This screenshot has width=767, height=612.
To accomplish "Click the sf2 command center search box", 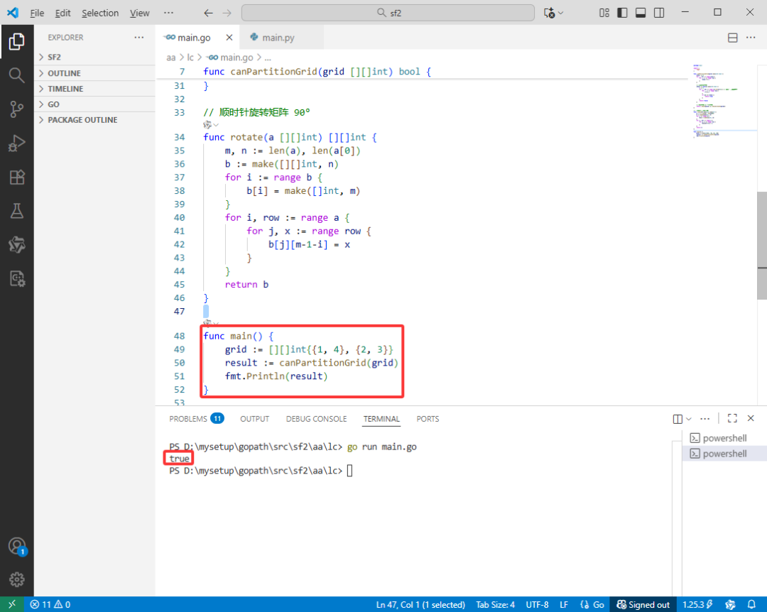I will pos(388,13).
